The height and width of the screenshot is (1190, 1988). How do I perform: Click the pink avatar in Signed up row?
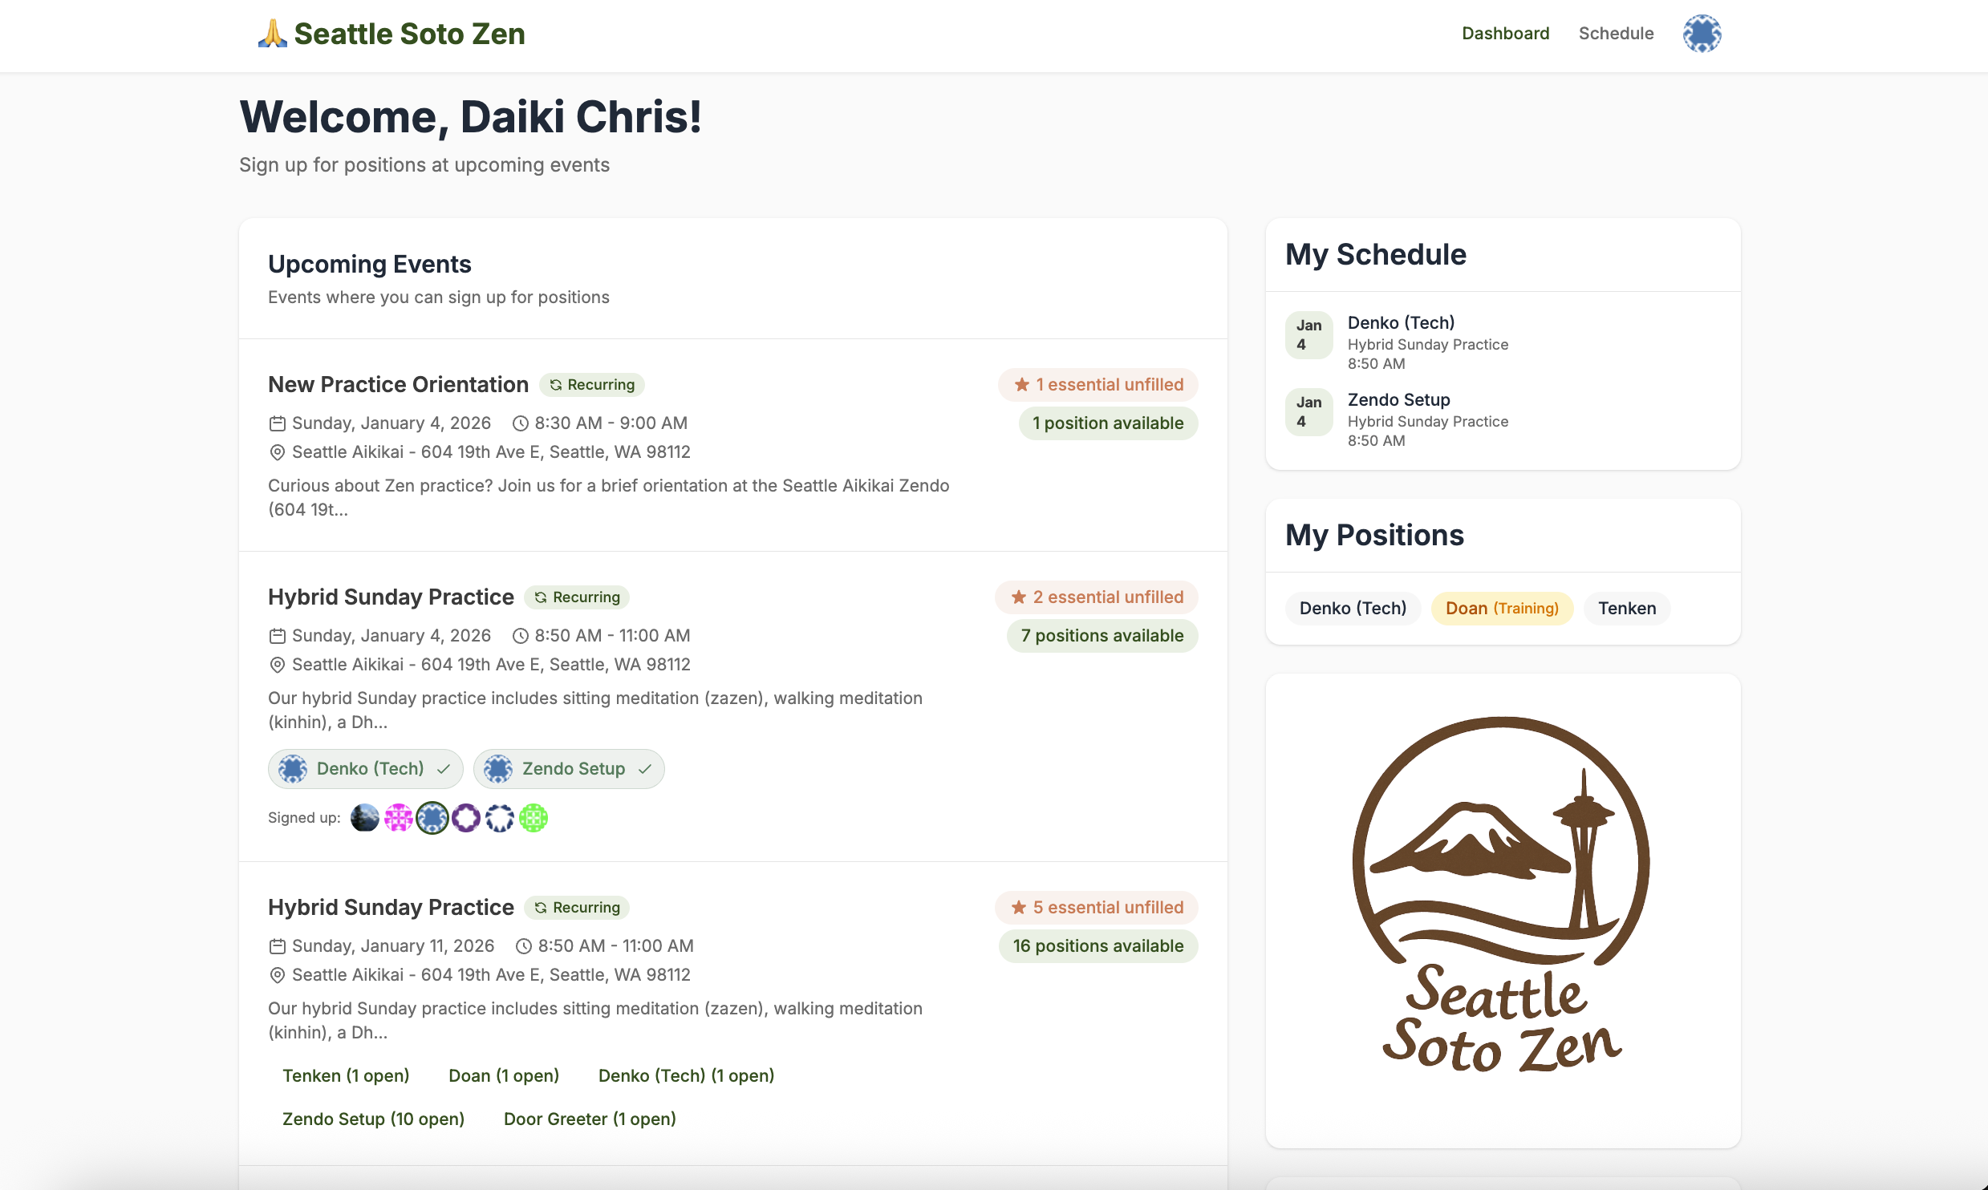[399, 818]
